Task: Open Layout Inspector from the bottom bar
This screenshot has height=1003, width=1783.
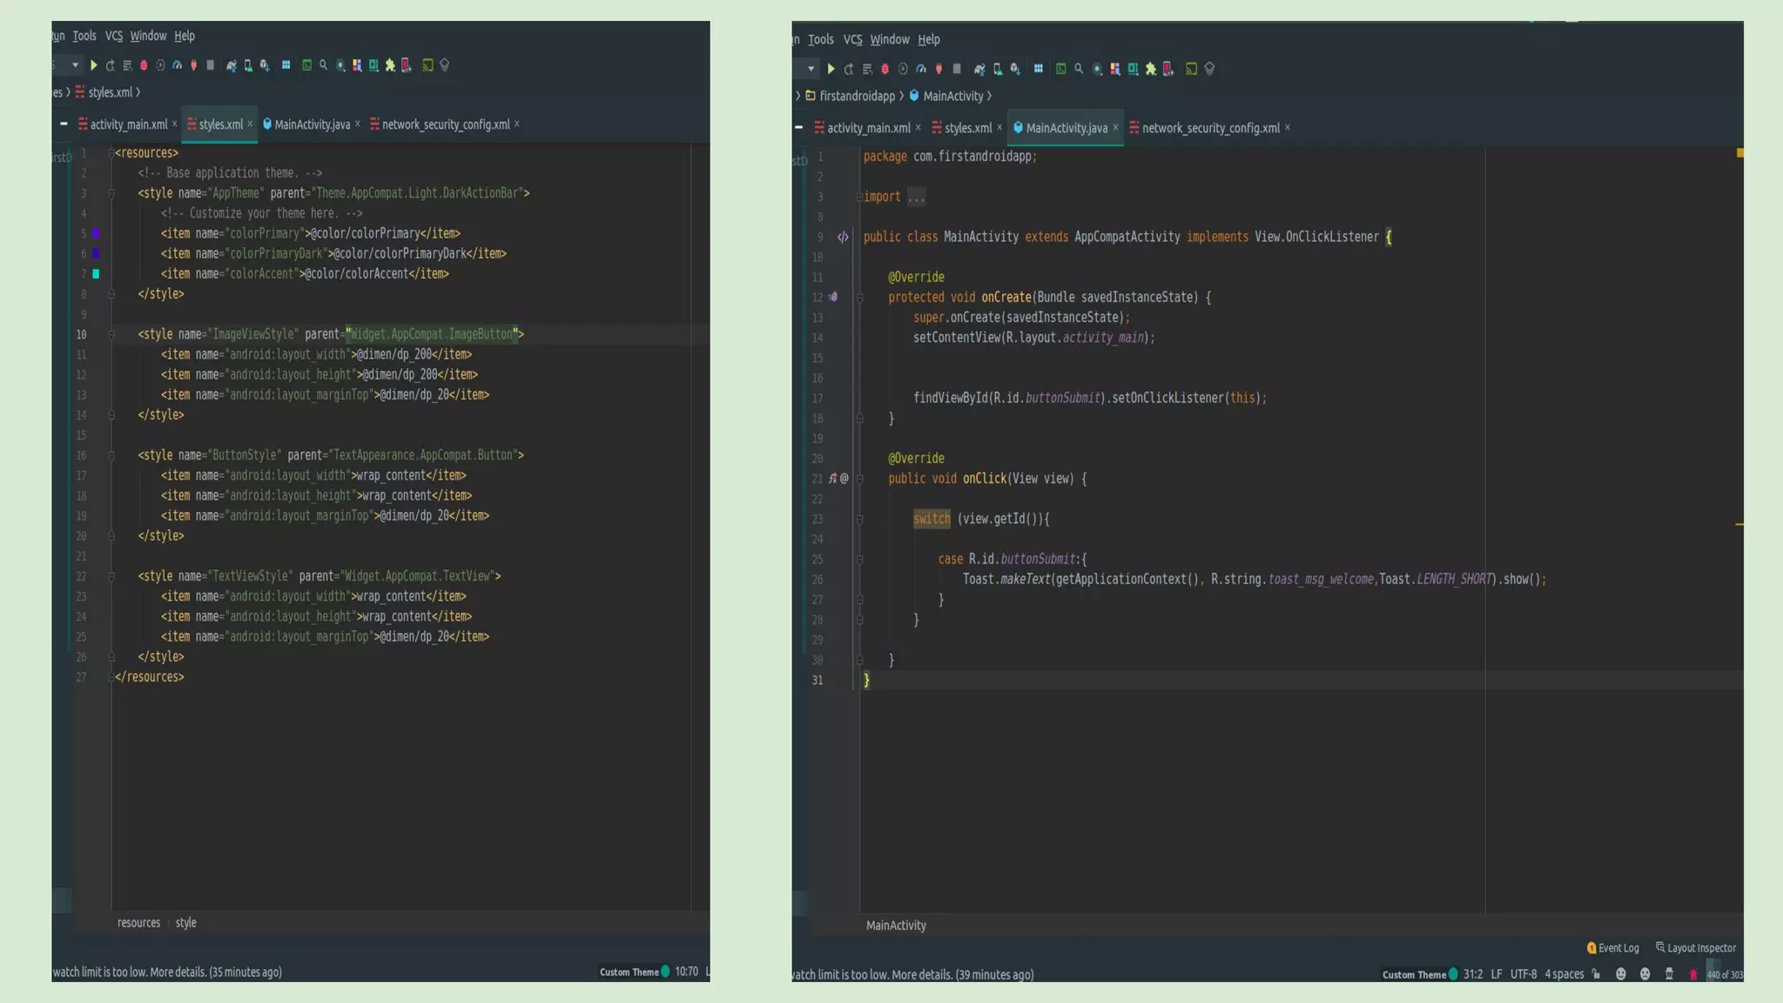Action: pyautogui.click(x=1695, y=948)
